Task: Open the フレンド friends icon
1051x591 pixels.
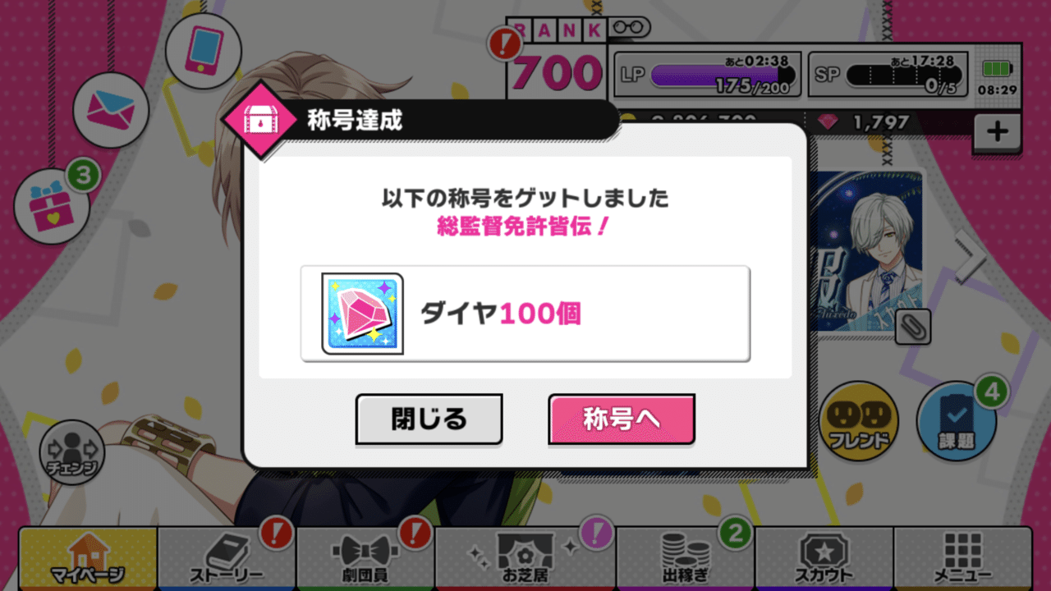Action: 859,421
